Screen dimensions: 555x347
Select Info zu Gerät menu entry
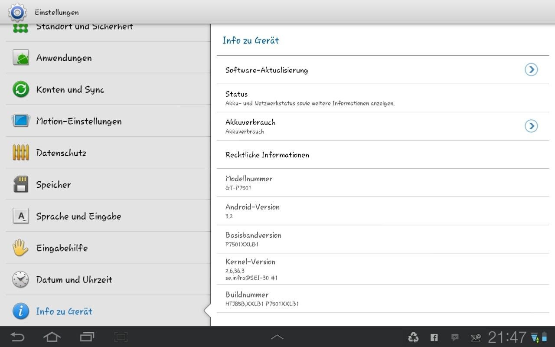coord(108,311)
